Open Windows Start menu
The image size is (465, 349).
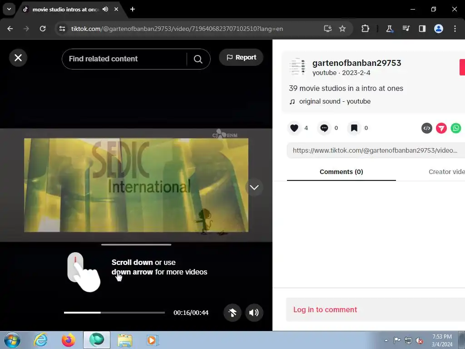(x=12, y=340)
